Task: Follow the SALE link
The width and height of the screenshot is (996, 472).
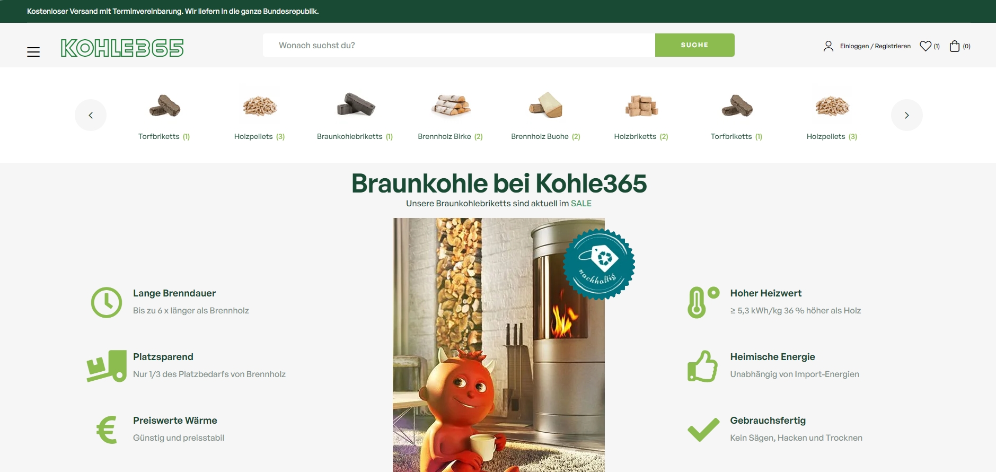Action: point(581,203)
